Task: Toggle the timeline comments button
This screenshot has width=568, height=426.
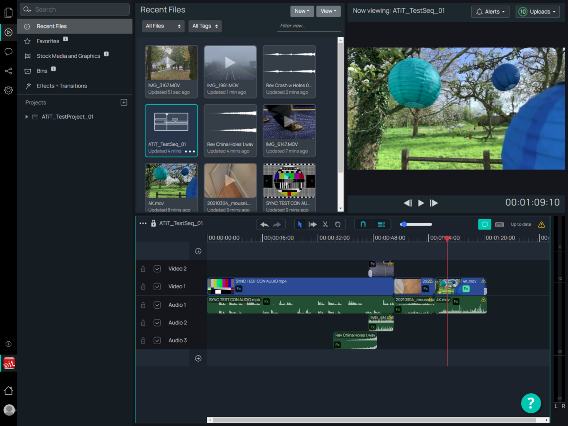Action: click(x=484, y=224)
